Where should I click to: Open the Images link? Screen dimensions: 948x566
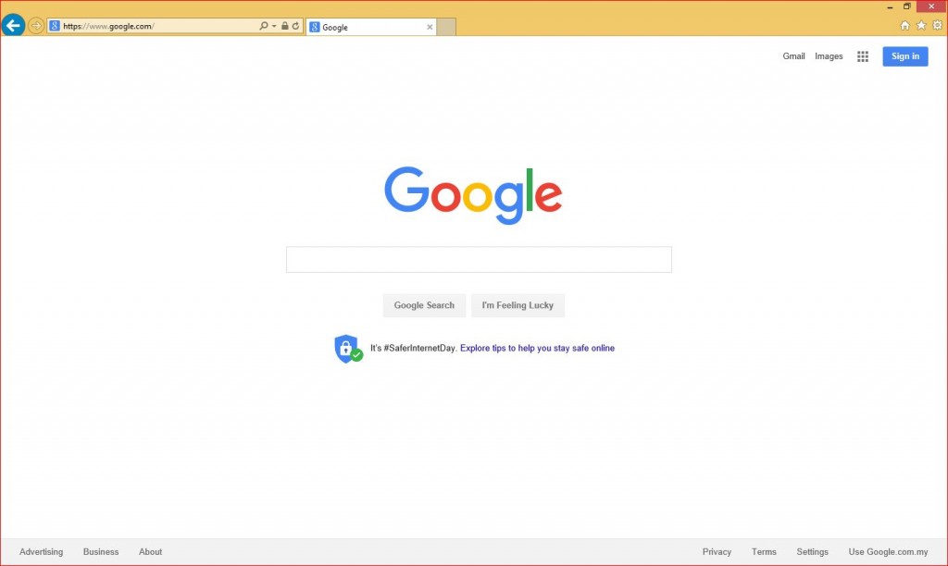click(x=829, y=56)
